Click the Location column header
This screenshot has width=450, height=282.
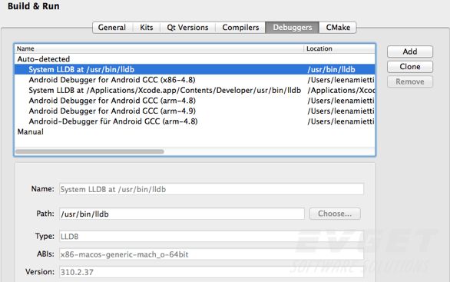pyautogui.click(x=339, y=48)
